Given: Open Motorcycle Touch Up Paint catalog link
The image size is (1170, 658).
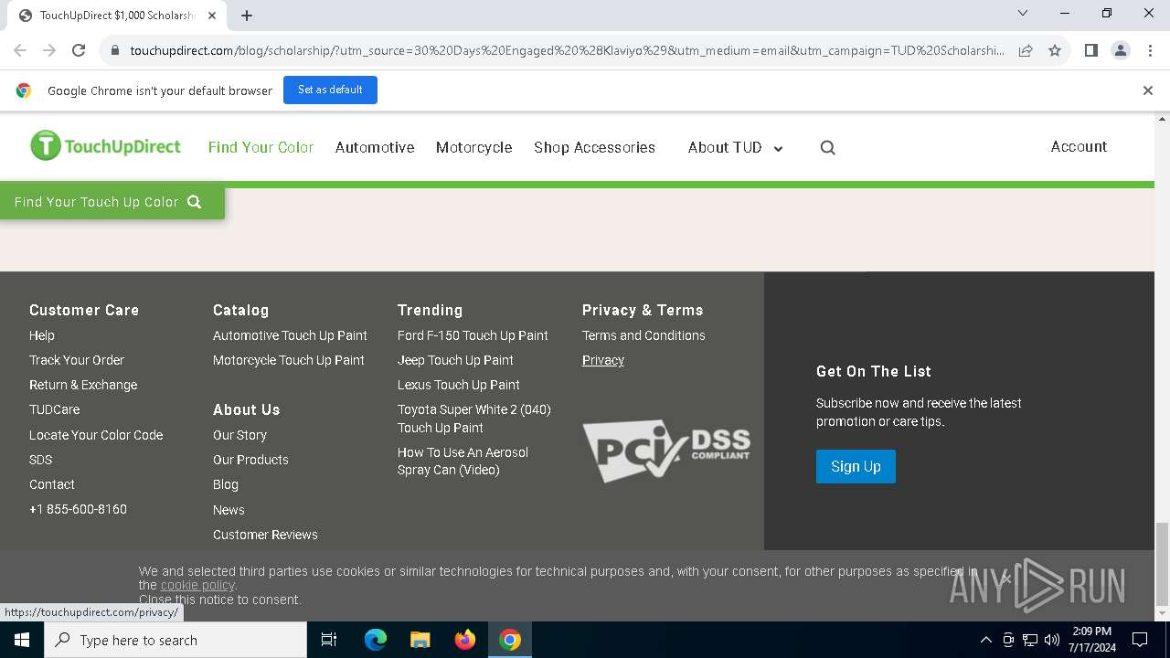Looking at the screenshot, I should [289, 360].
